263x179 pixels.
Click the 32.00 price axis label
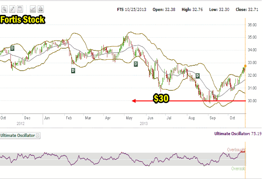(x=252, y=75)
